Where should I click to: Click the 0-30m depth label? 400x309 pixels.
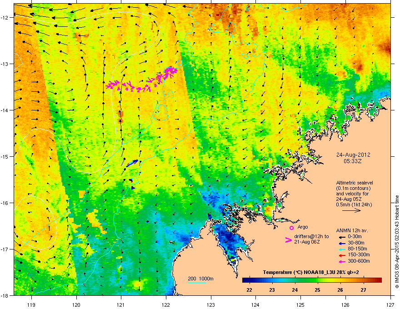(x=355, y=237)
